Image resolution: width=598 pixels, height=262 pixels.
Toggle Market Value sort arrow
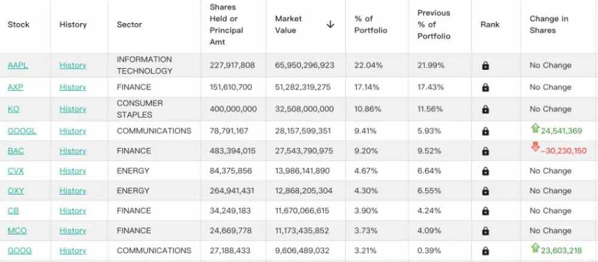330,24
